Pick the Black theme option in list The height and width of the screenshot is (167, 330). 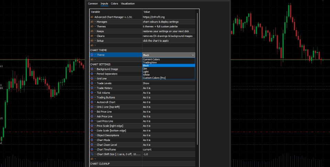point(169,65)
